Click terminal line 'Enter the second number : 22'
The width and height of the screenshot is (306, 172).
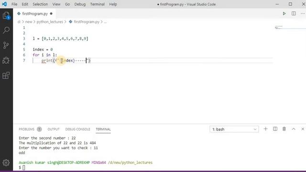(x=47, y=138)
